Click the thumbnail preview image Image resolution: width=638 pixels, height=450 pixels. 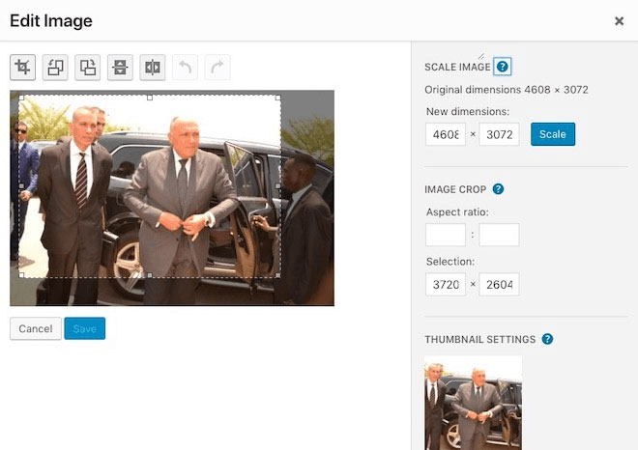pos(473,402)
